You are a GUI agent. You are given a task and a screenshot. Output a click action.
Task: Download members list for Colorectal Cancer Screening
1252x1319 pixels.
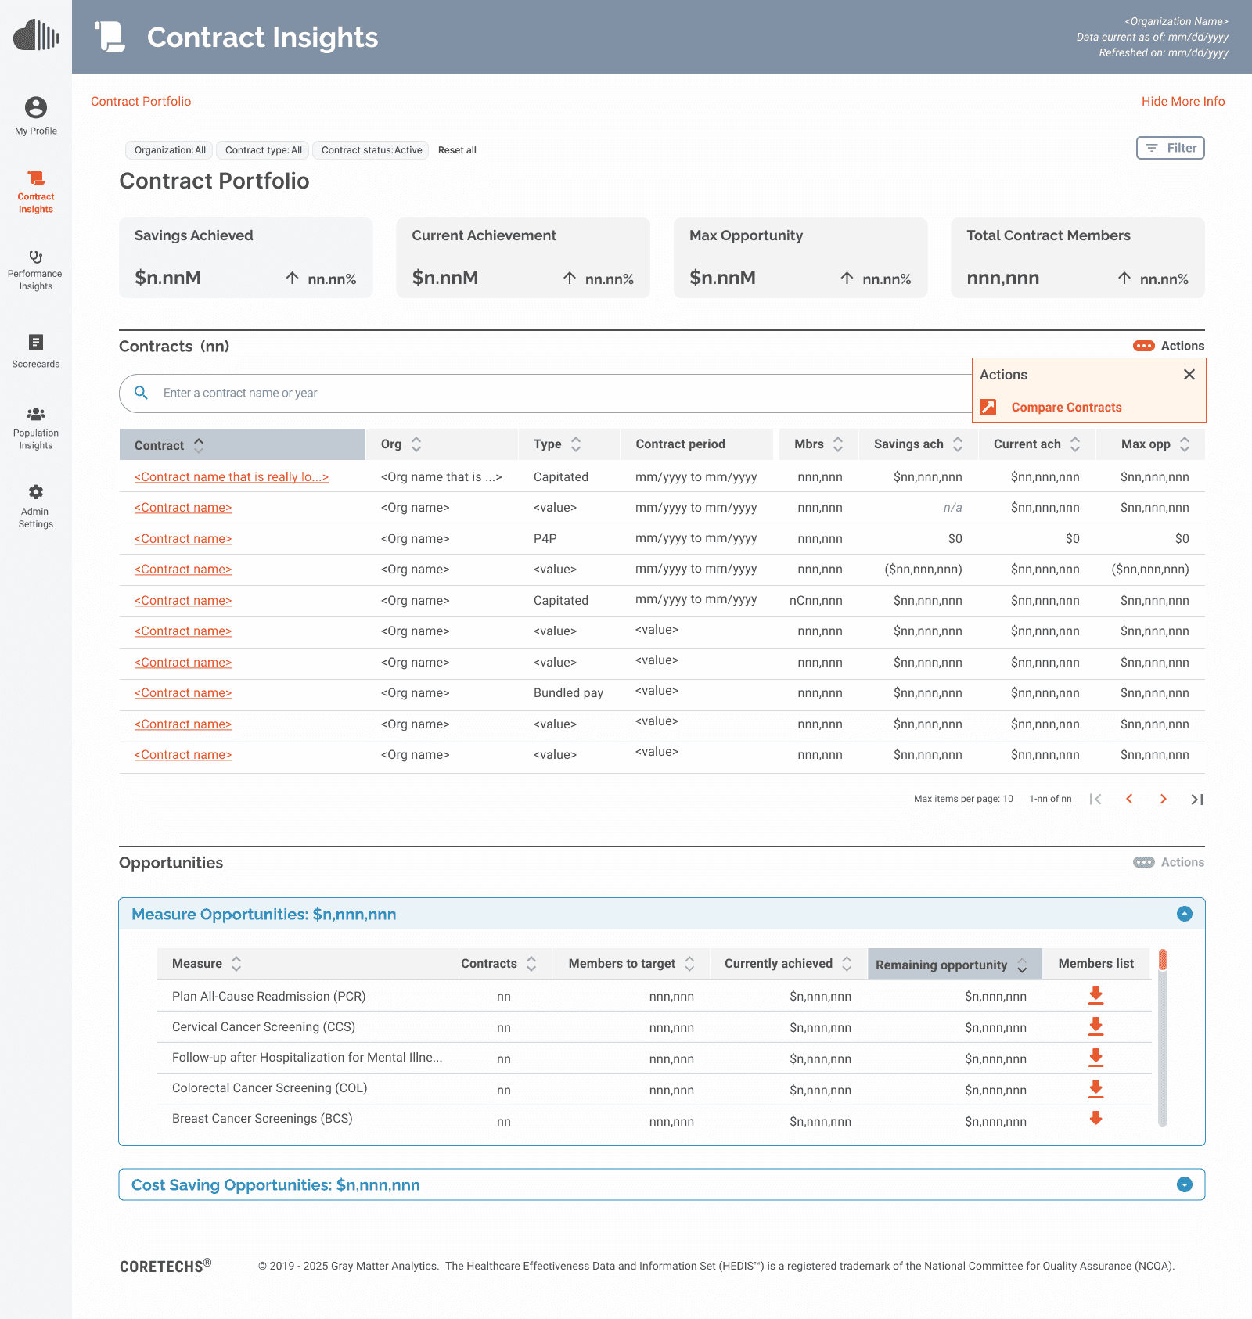point(1096,1088)
